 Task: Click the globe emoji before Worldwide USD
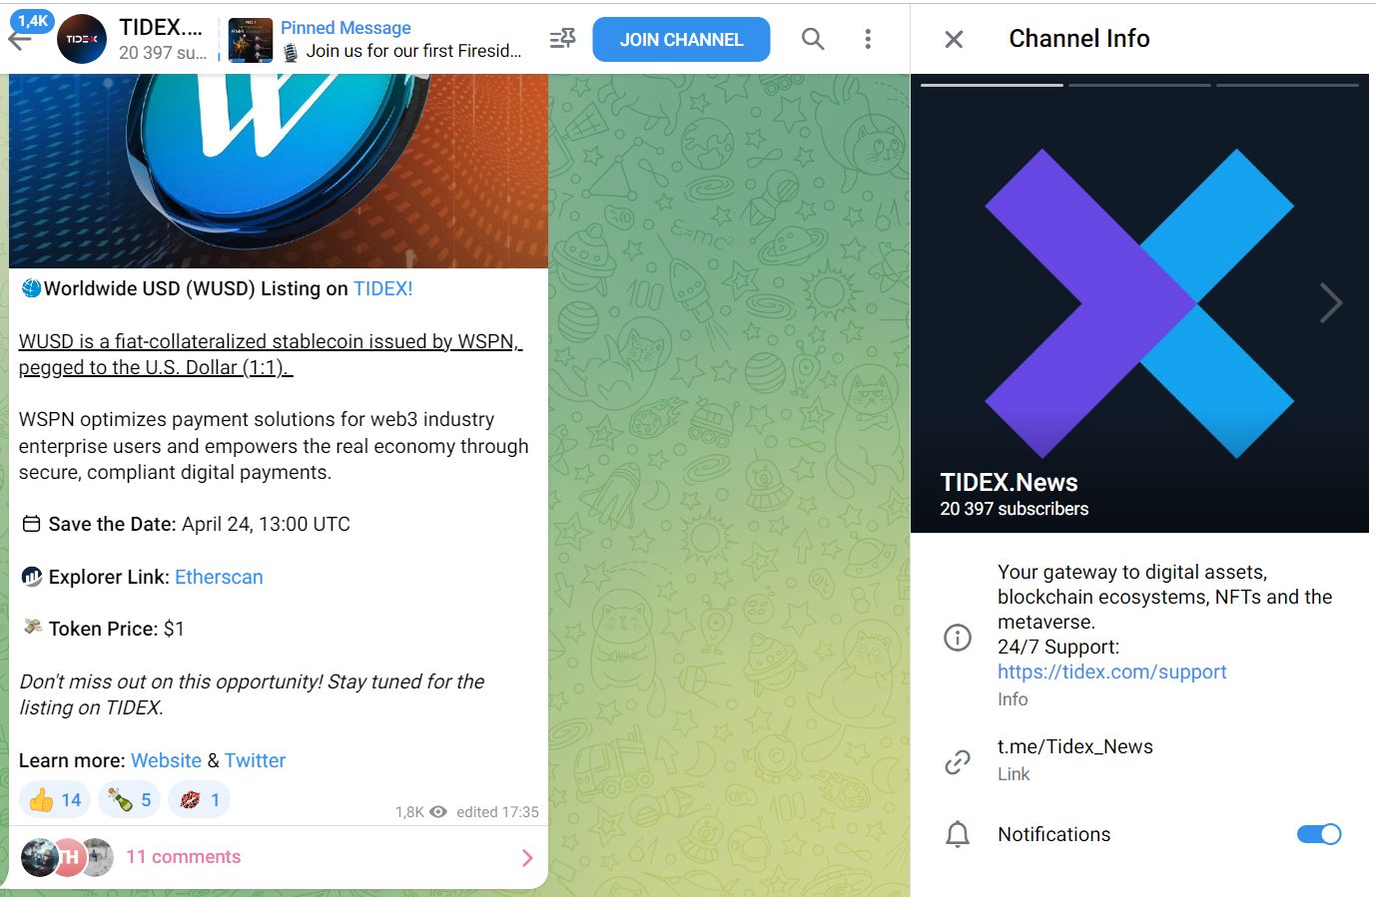pos(31,288)
